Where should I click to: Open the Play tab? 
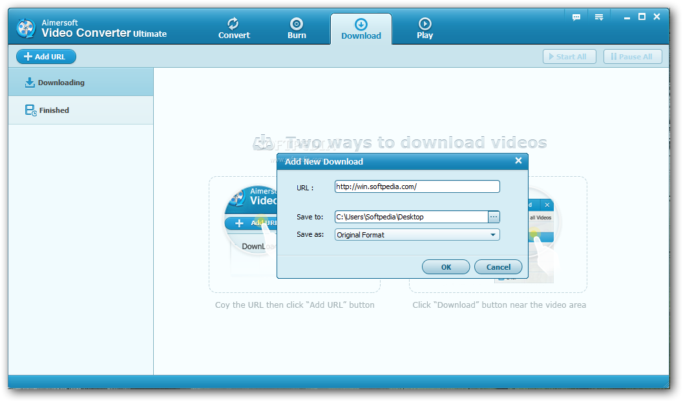[425, 28]
